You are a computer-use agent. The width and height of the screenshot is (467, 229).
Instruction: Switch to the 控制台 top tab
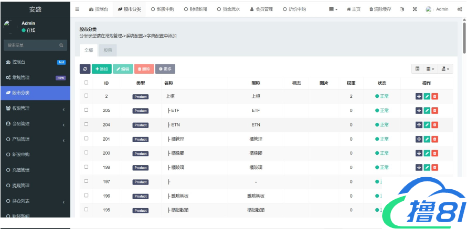point(99,9)
